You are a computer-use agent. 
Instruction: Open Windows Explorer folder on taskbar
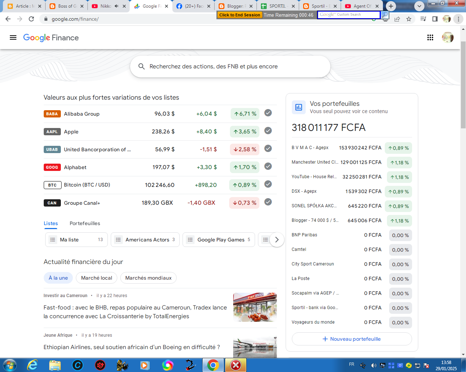pos(55,365)
